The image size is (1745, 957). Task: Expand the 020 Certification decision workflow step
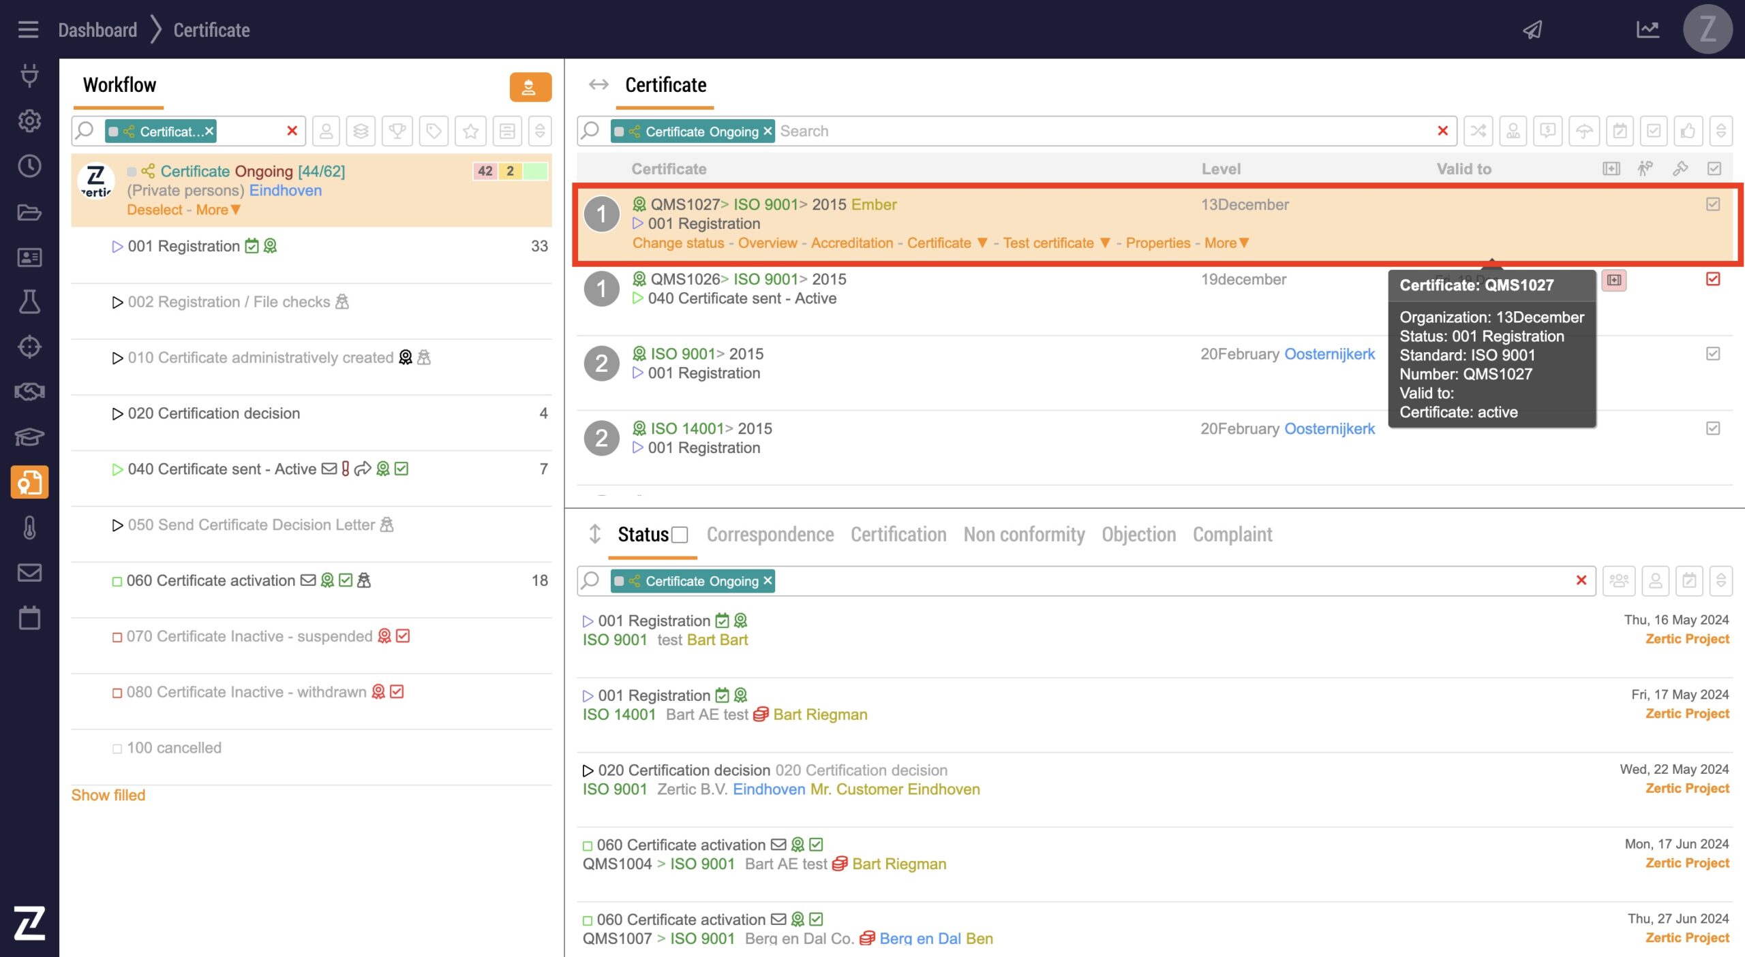(117, 413)
